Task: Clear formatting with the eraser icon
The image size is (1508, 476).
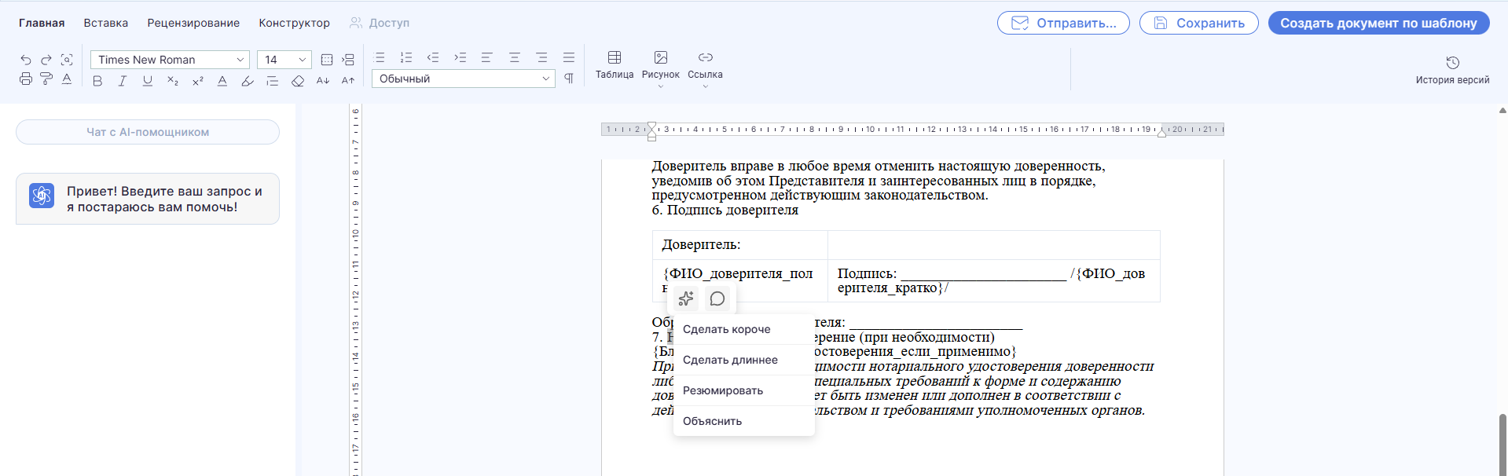Action: coord(298,81)
